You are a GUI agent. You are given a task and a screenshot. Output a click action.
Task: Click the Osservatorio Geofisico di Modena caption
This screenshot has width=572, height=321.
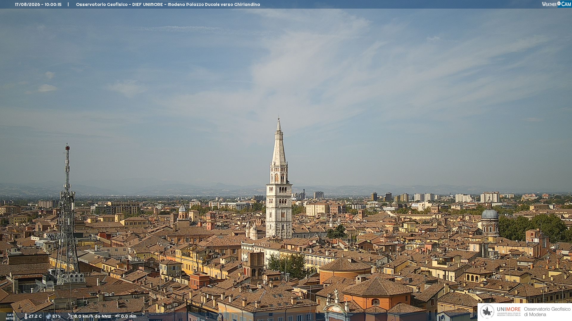click(547, 312)
